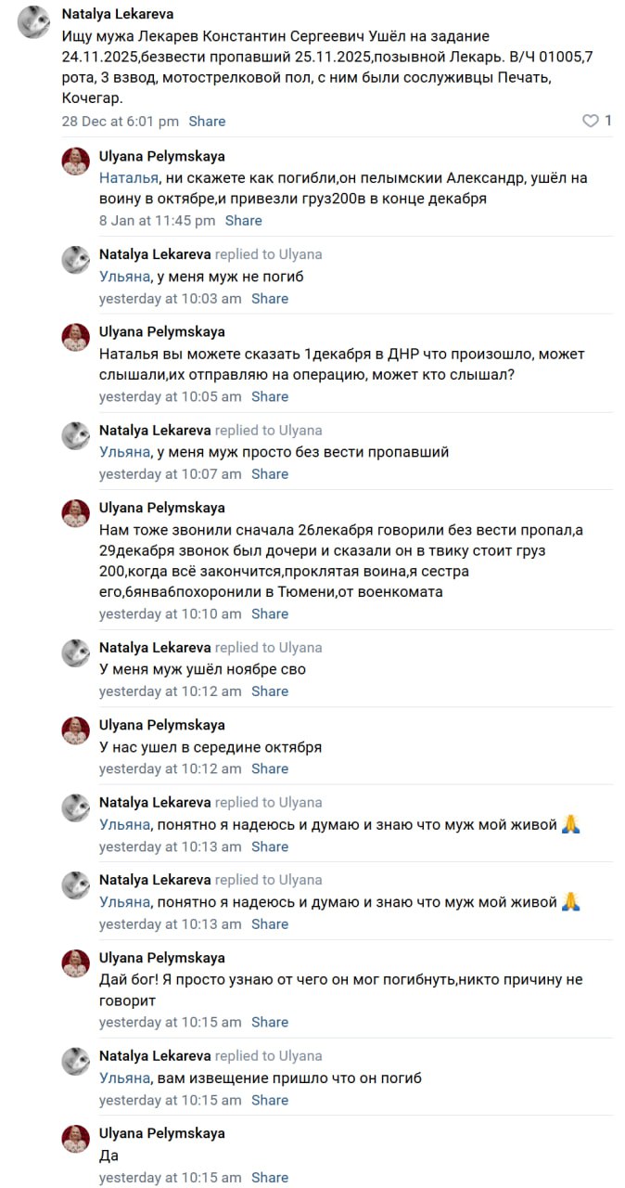625x1188 pixels.
Task: Share the comment posted yesterday at 10:10 am
Action: pyautogui.click(x=269, y=613)
